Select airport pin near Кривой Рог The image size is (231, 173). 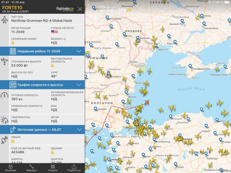click(182, 21)
